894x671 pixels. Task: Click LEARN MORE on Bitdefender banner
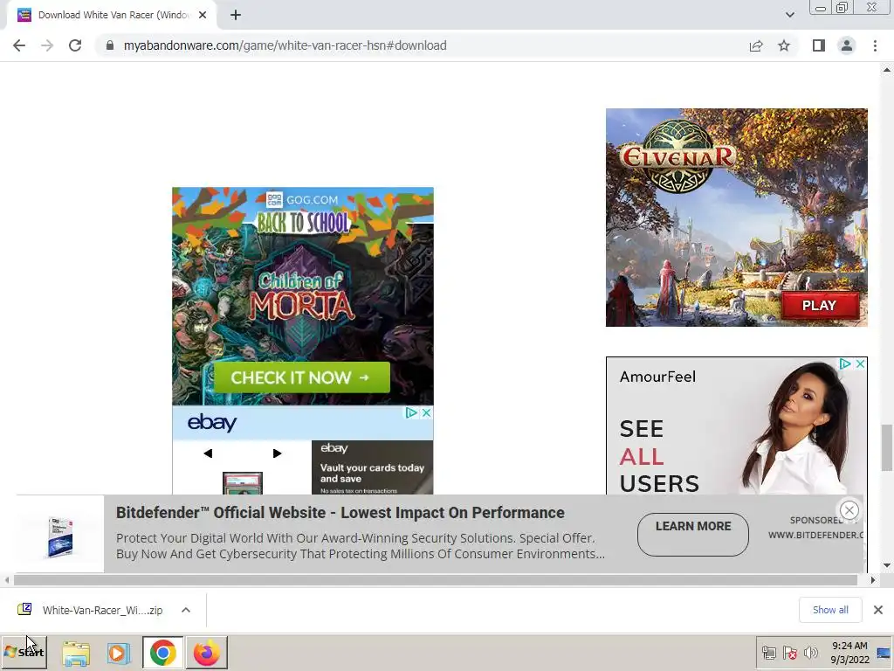pos(692,535)
